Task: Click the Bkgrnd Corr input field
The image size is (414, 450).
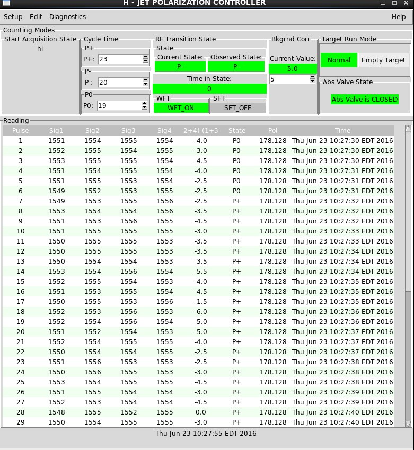Action: click(289, 79)
